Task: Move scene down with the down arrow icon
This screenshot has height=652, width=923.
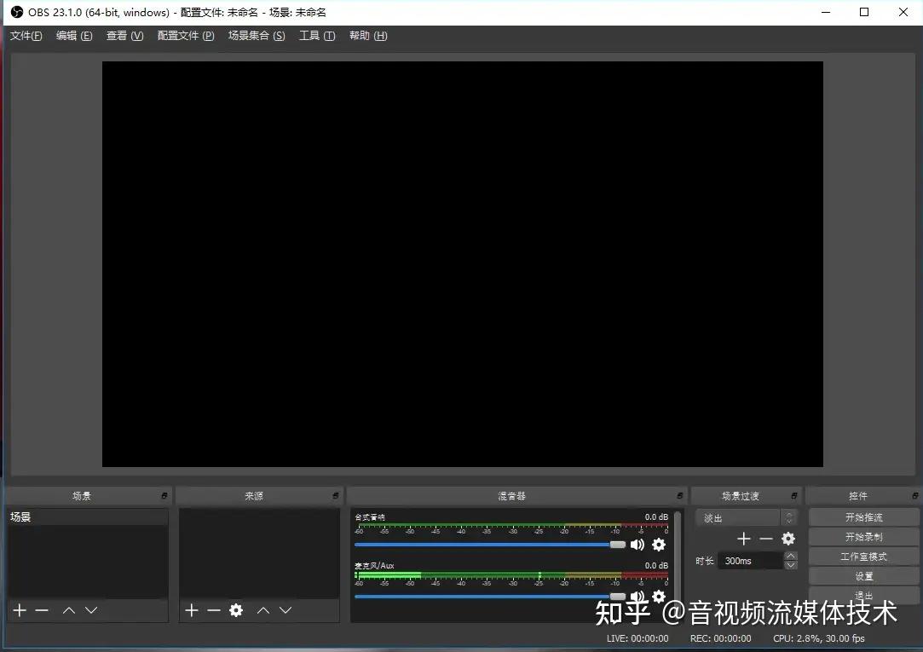Action: (91, 610)
